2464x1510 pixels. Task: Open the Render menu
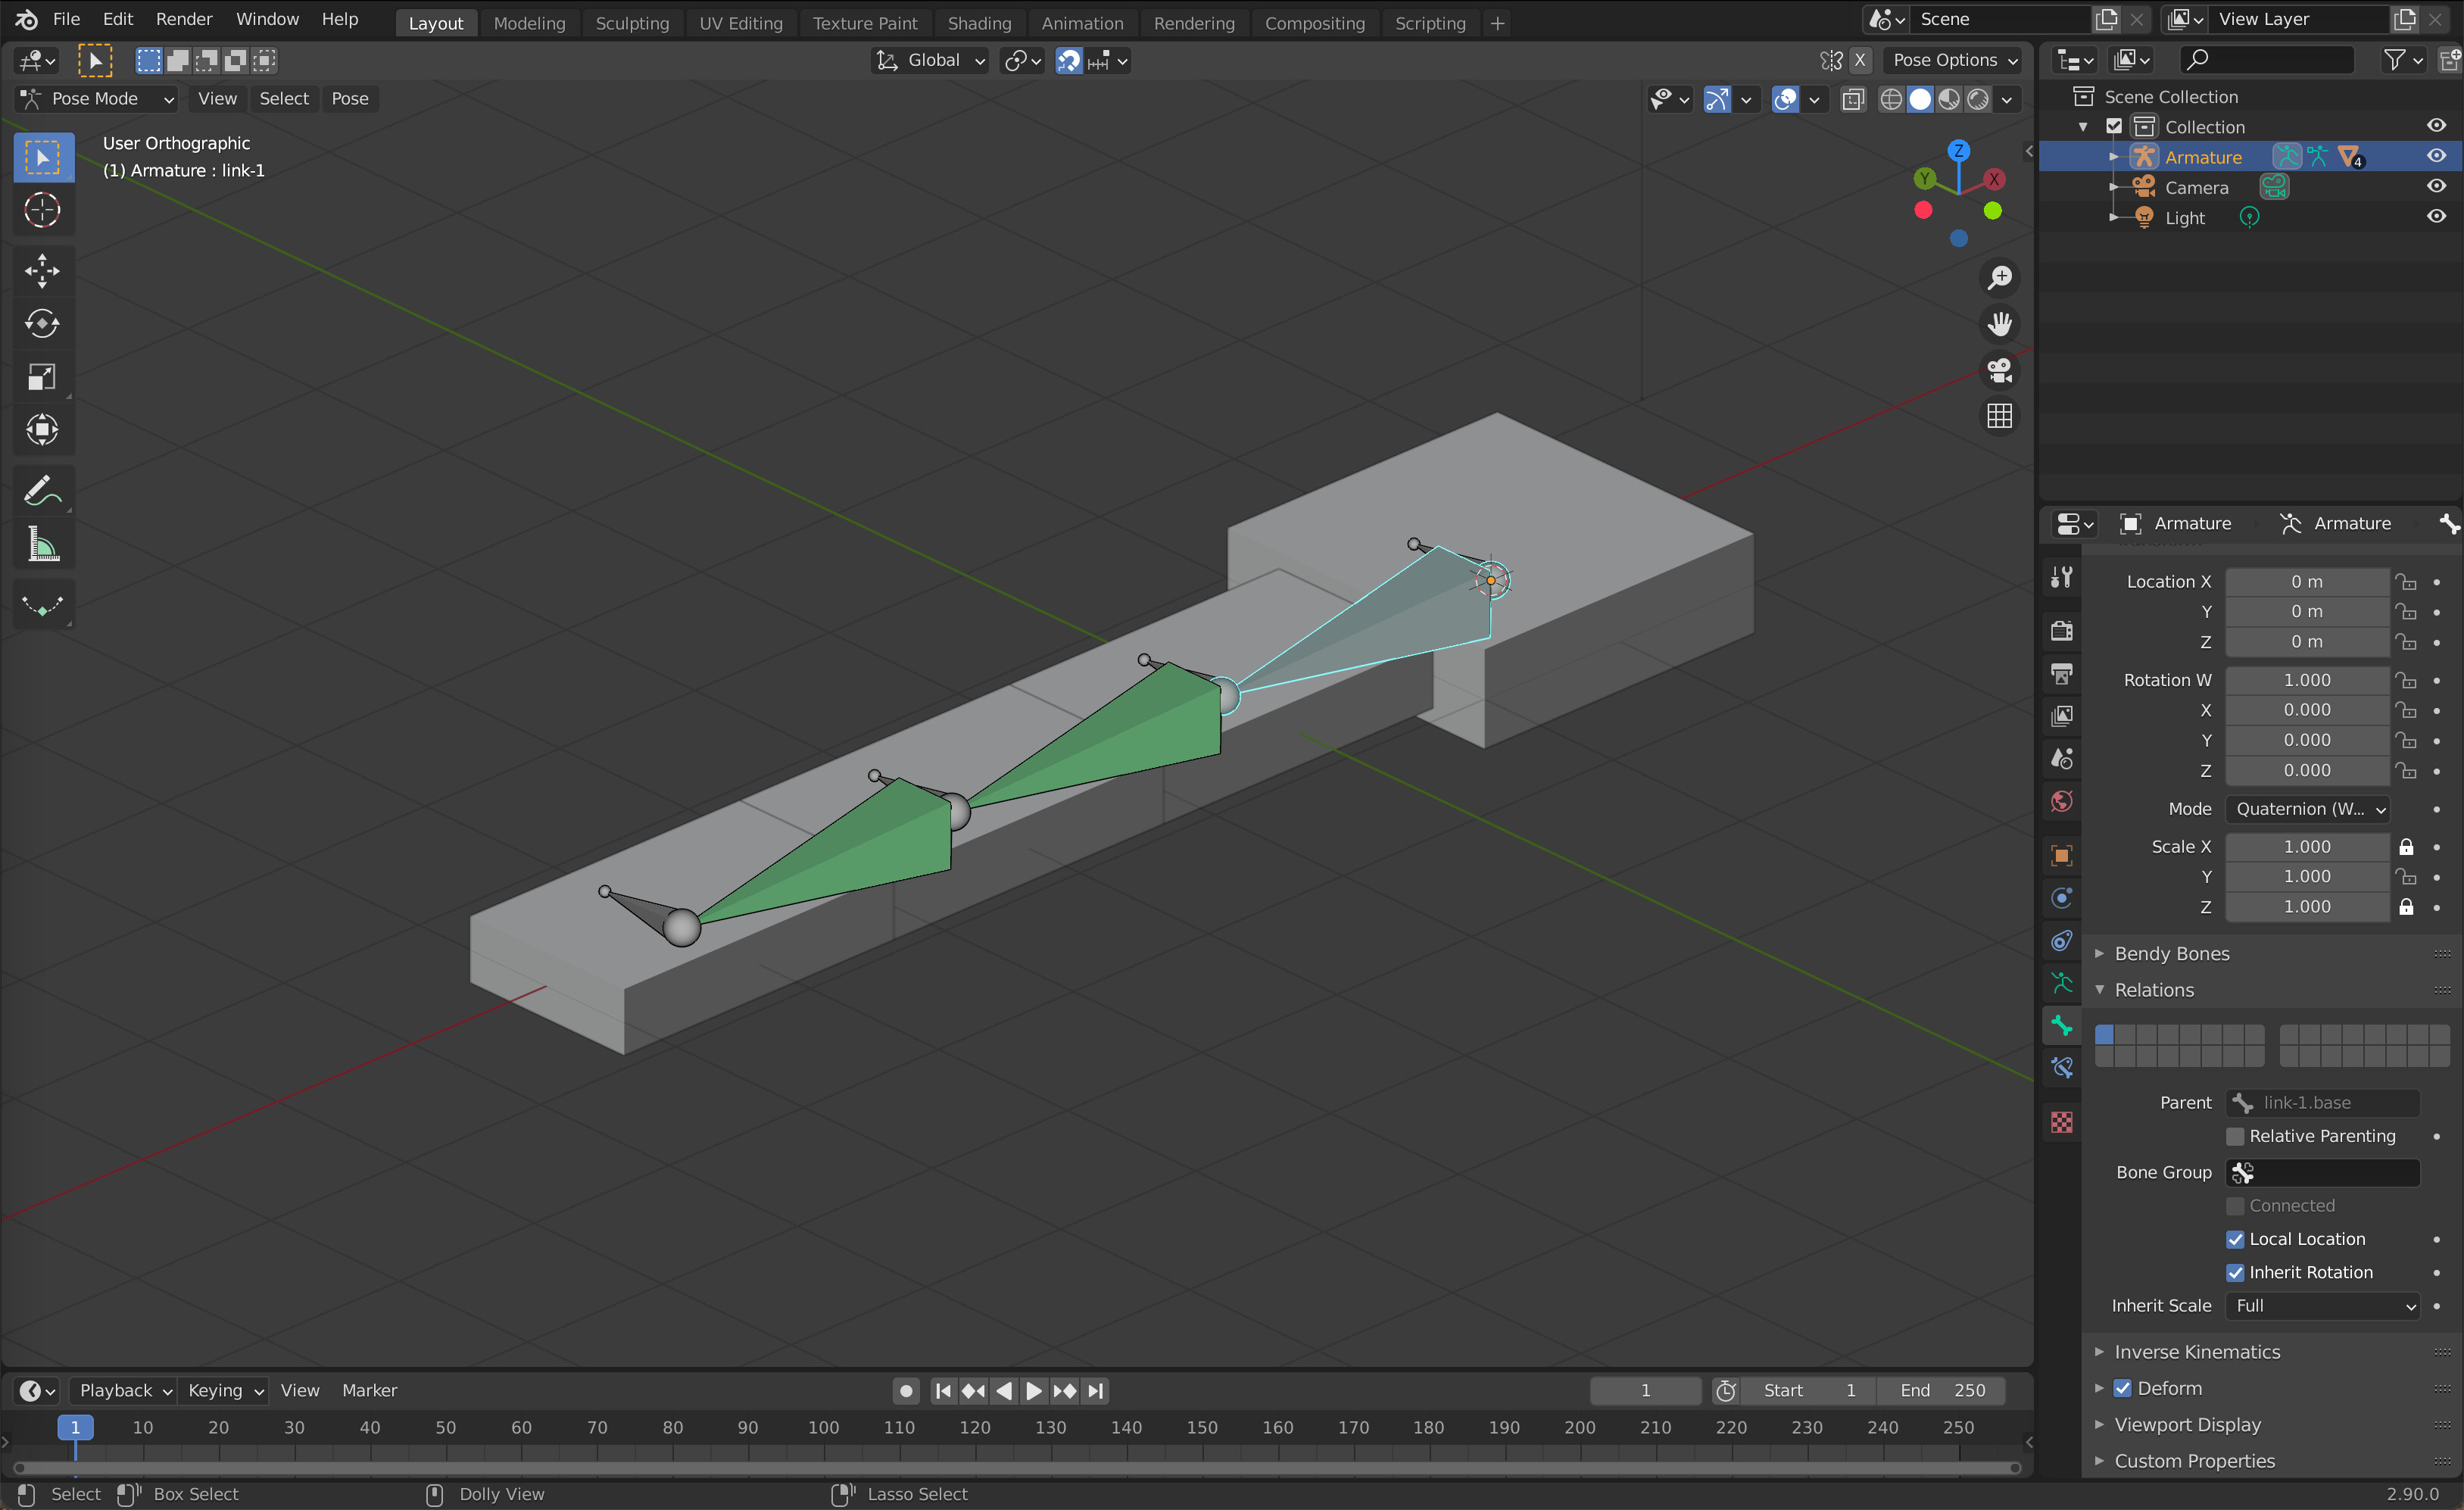(184, 19)
